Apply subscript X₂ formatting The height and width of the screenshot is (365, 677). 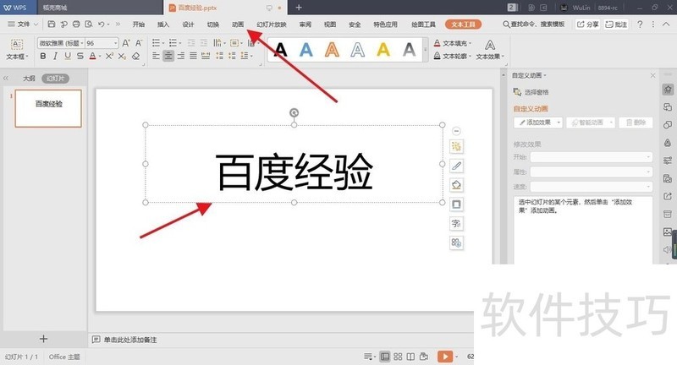(122, 56)
